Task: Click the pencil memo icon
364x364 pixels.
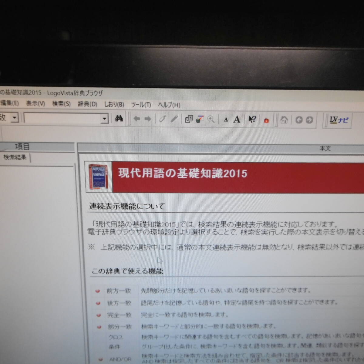Action: click(x=174, y=119)
